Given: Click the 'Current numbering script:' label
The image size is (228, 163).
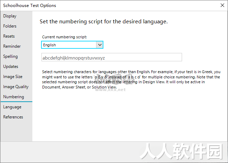Looking at the screenshot, I should click(64, 37).
